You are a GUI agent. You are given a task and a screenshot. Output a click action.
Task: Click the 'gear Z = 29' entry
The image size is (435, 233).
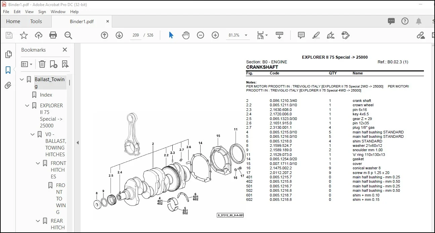click(x=362, y=119)
